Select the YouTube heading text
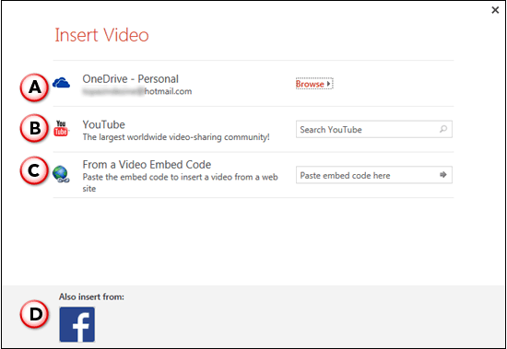 (x=103, y=124)
